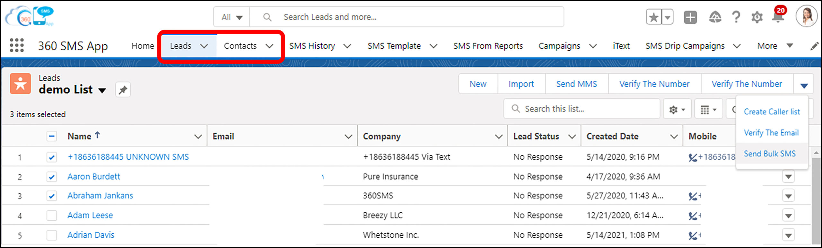The image size is (822, 248).
Task: Open the Leads tab
Action: 180,46
